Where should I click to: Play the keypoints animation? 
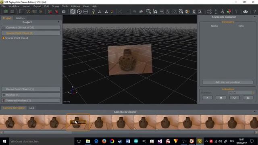[x=207, y=97]
